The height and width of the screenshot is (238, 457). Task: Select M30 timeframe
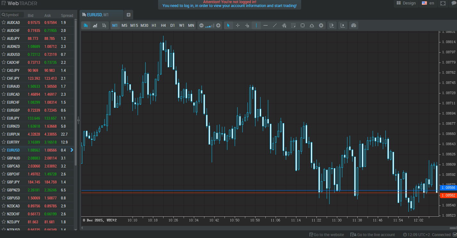[x=144, y=26]
